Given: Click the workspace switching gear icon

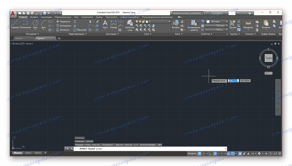Looking at the screenshot, I should [x=259, y=154].
